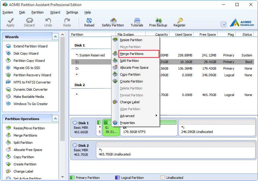Click Change Label in operations sidebar
The height and width of the screenshot is (181, 258).
coord(23,171)
